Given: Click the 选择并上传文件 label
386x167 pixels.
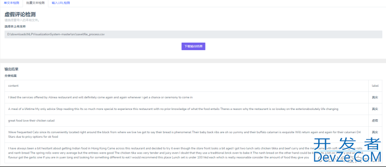Looking at the screenshot, I should (15, 26).
